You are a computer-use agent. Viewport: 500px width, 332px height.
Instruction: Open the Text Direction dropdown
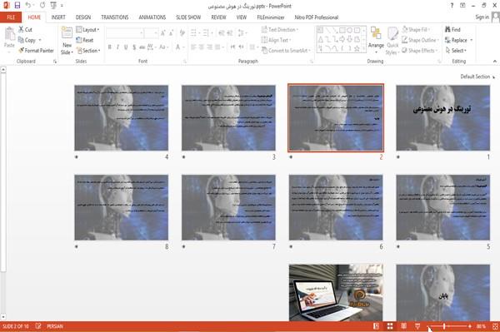[280, 30]
